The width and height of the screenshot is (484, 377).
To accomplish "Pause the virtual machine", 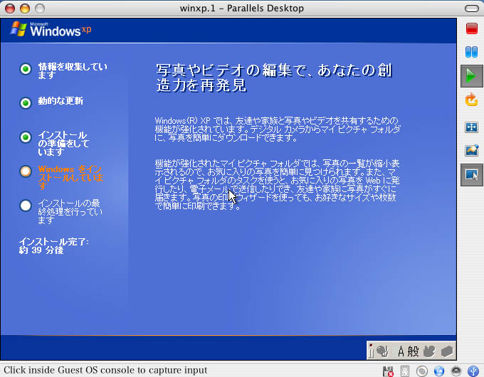I will click(x=471, y=52).
